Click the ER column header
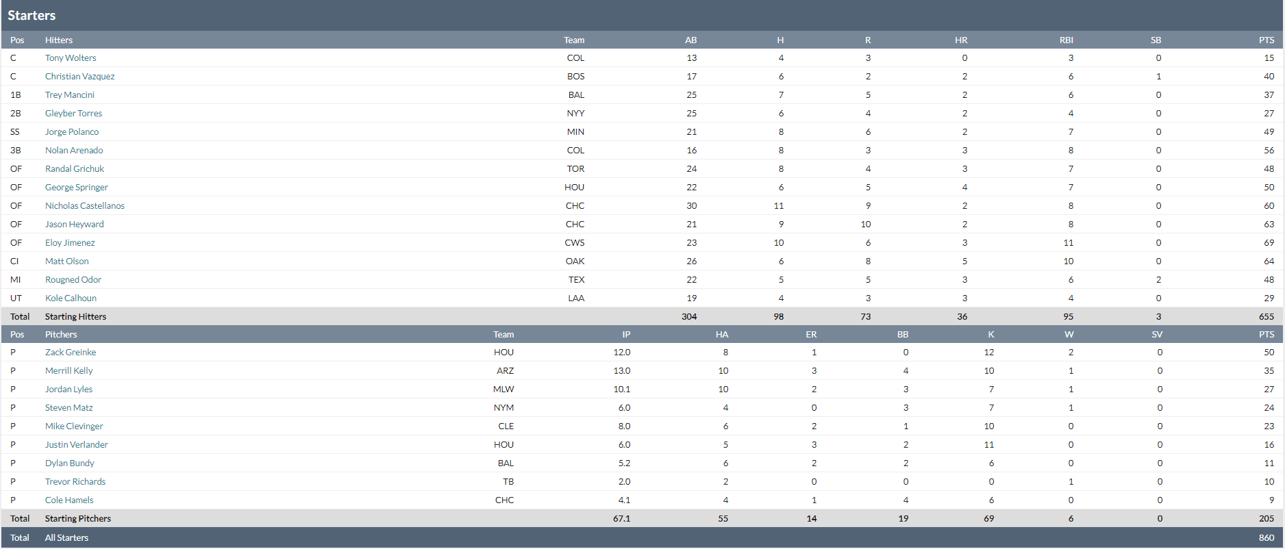The image size is (1285, 549). 811,335
